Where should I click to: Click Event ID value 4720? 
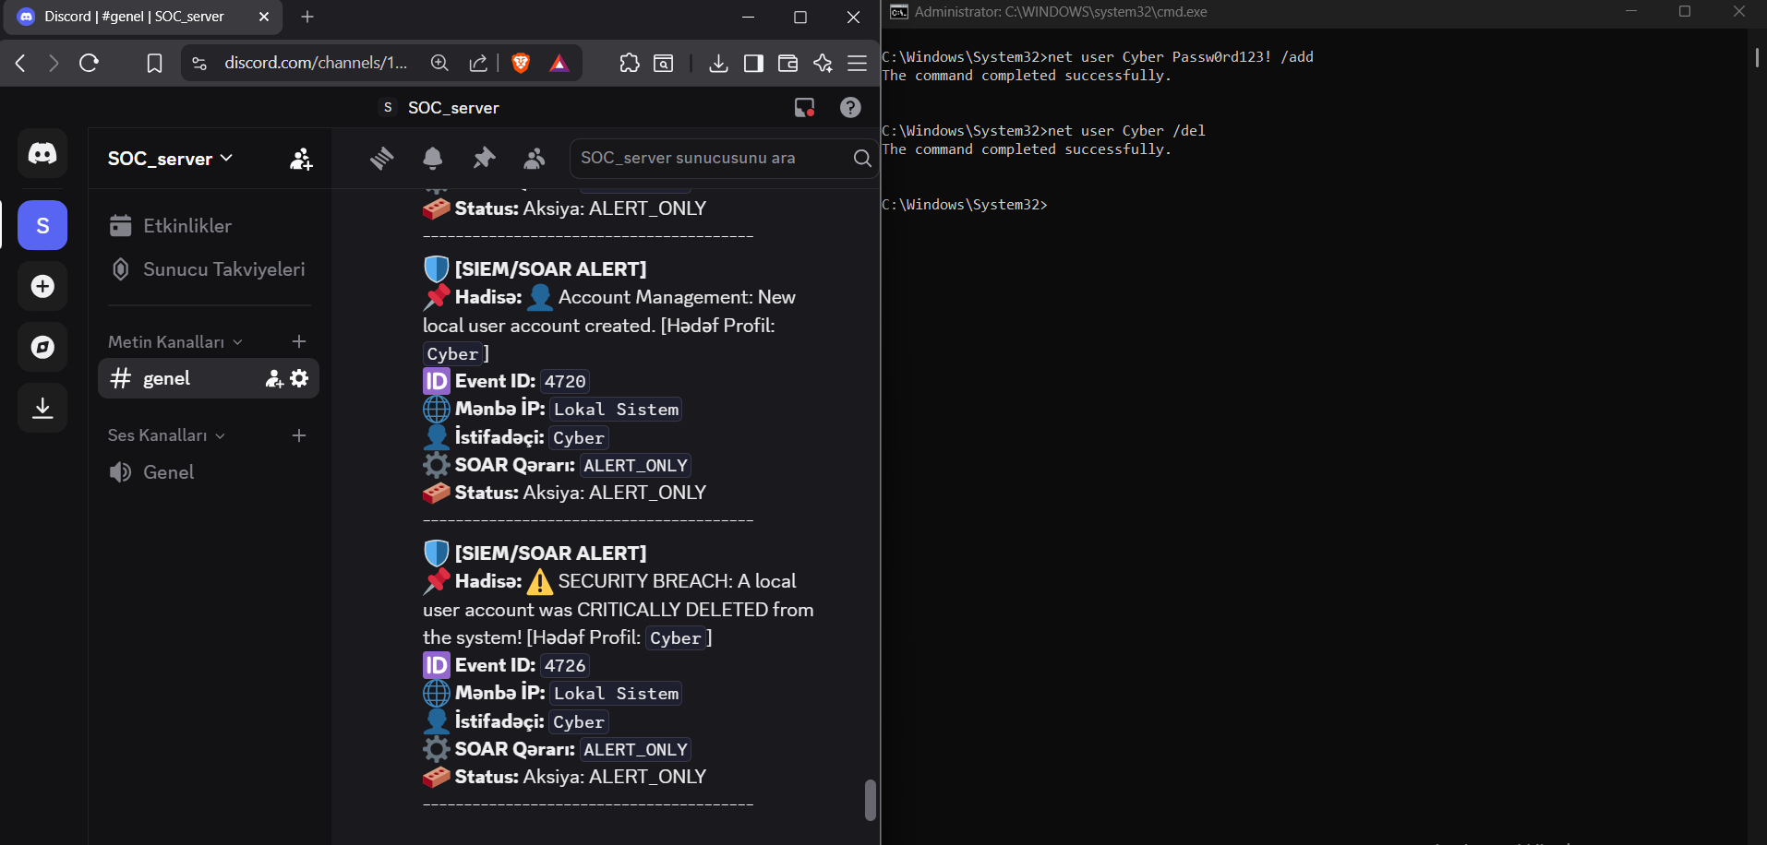pyautogui.click(x=565, y=381)
